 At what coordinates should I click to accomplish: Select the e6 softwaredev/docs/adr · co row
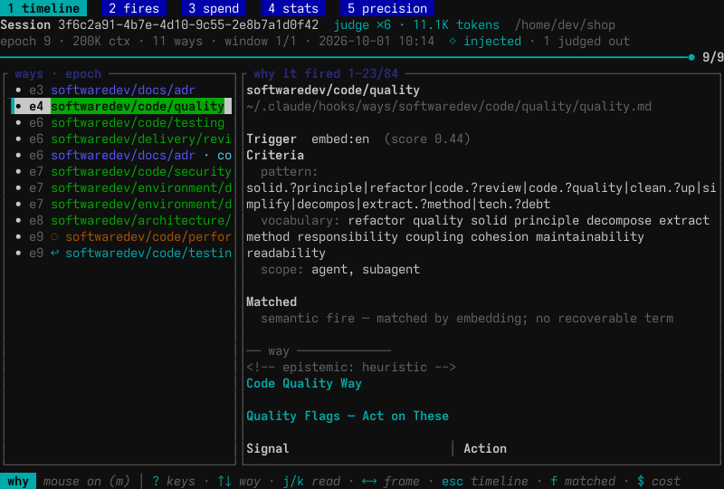[x=120, y=155]
